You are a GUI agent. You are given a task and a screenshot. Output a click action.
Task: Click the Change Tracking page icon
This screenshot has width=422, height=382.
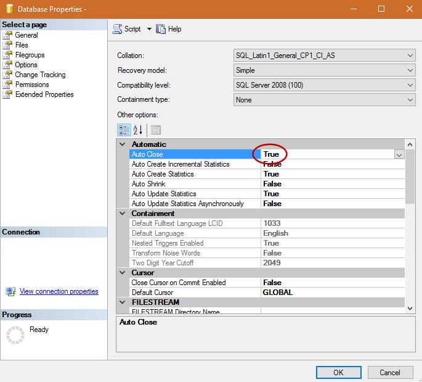[7, 75]
